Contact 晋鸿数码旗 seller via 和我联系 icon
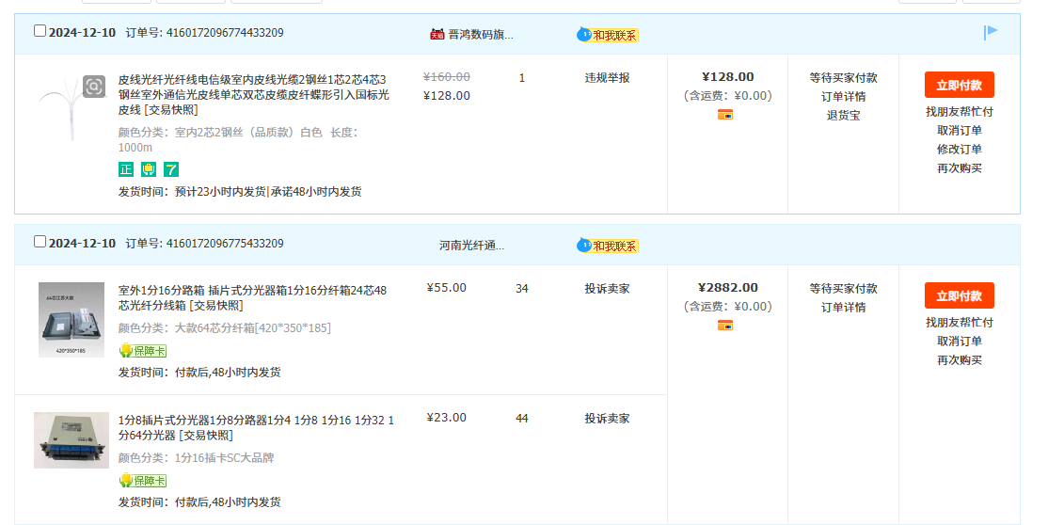Screen dimensions: 1064x525 pos(607,35)
